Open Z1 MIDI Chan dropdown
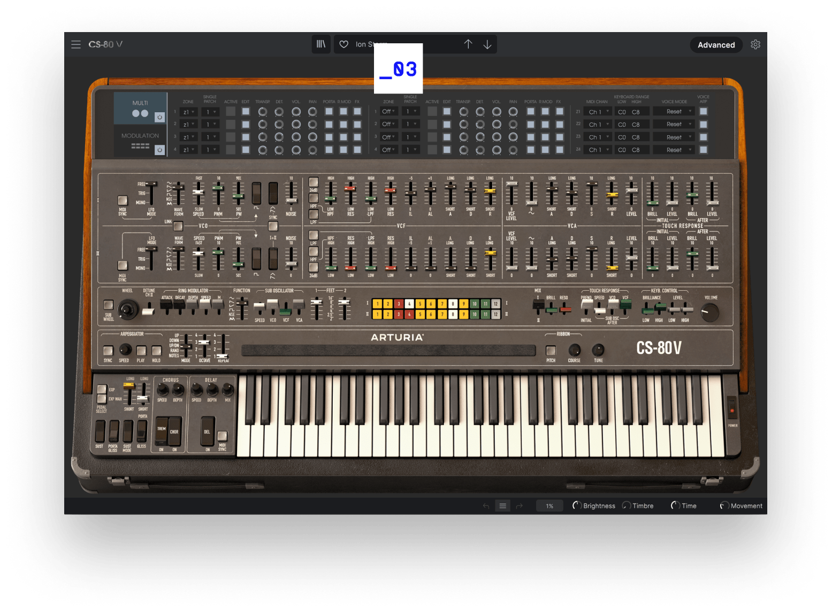Image resolution: width=832 pixels, height=611 pixels. click(598, 112)
